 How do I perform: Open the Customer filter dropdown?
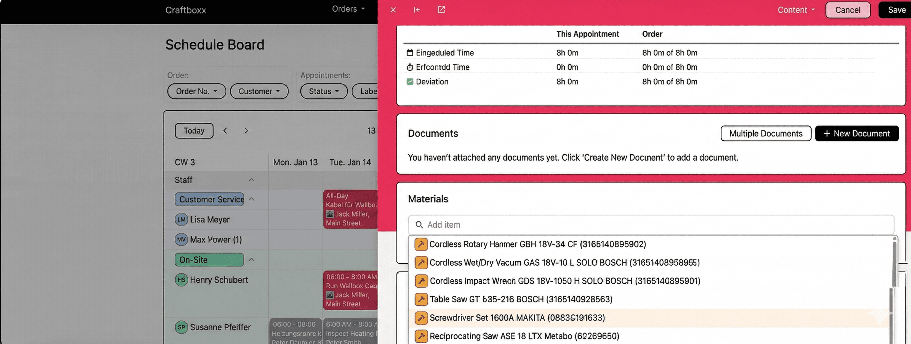point(259,92)
